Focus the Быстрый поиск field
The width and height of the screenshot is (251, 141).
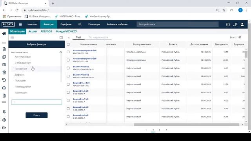[177, 24]
